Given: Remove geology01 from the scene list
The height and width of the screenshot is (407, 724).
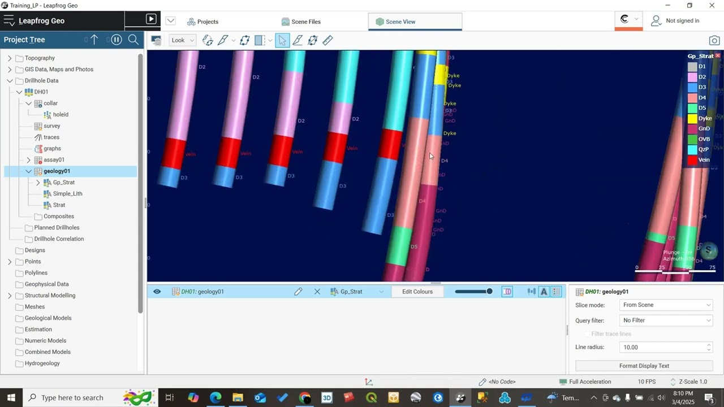Looking at the screenshot, I should [317, 292].
